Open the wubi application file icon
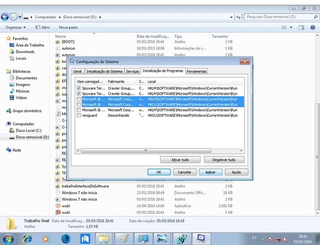 (58, 206)
